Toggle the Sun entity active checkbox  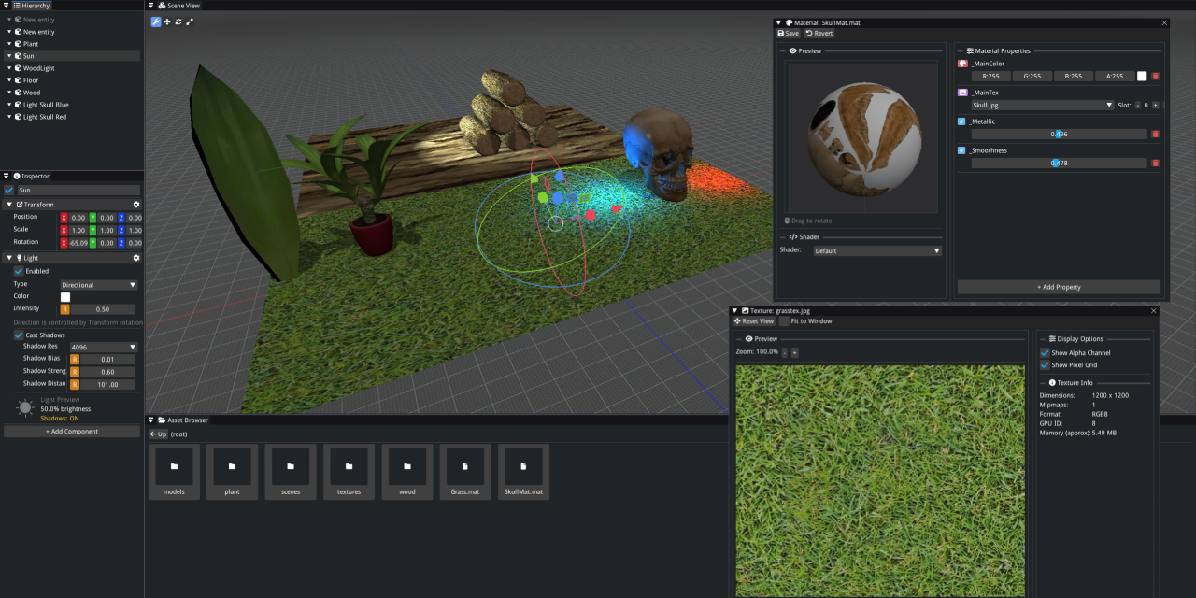click(9, 191)
